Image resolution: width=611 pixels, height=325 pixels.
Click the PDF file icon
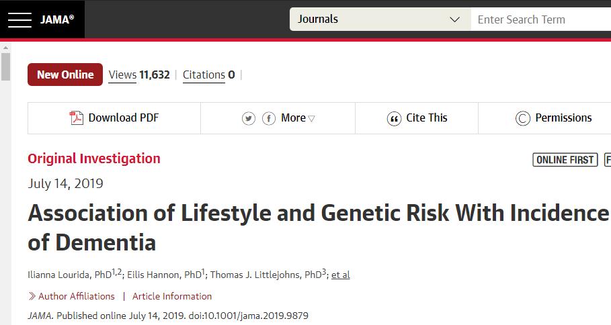(x=76, y=118)
